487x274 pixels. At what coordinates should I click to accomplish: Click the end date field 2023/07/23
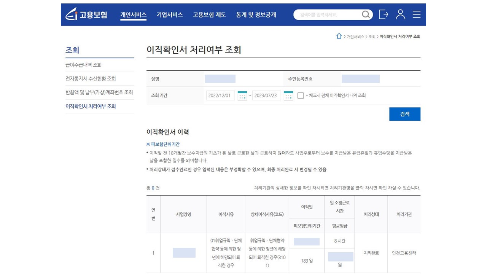(x=267, y=96)
